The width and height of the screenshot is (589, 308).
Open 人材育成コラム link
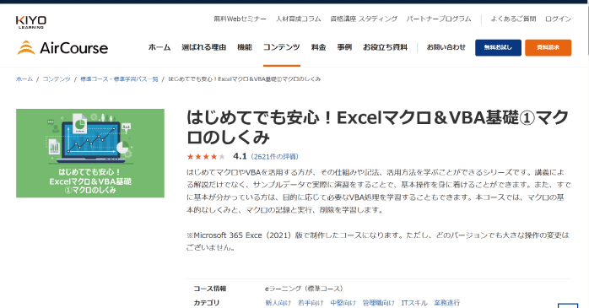point(298,19)
